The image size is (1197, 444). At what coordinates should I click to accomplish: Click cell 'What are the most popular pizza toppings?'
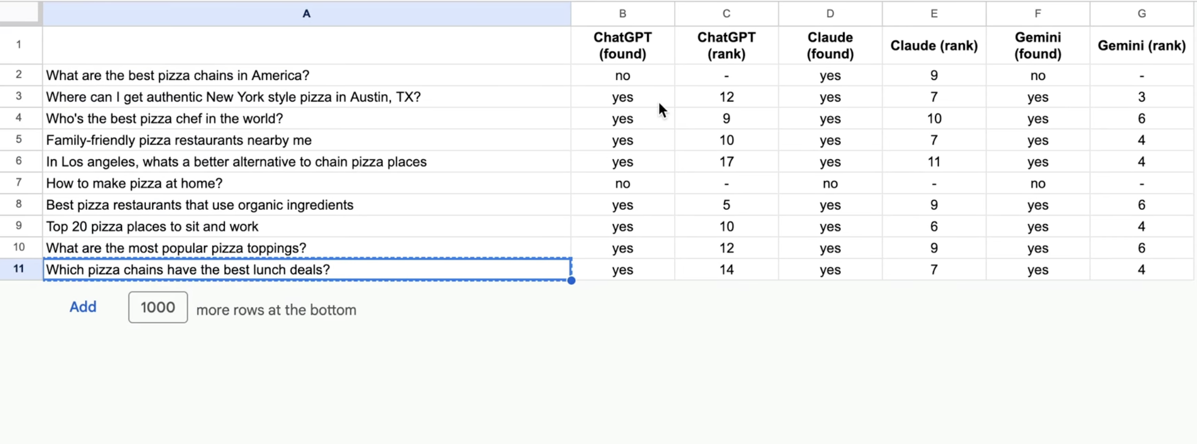(176, 248)
